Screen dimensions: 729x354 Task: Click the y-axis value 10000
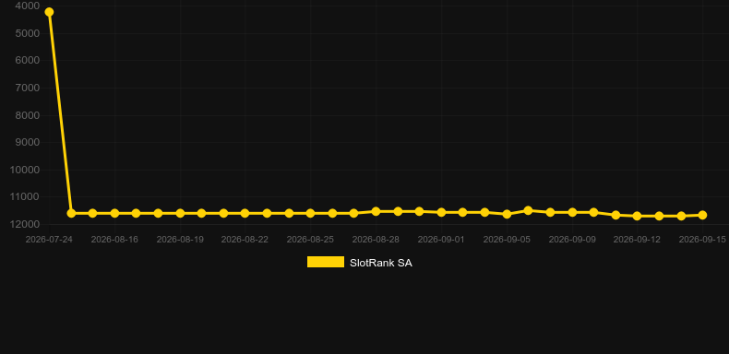25,170
